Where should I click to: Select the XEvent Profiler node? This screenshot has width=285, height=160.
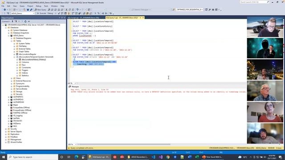(x=16, y=142)
